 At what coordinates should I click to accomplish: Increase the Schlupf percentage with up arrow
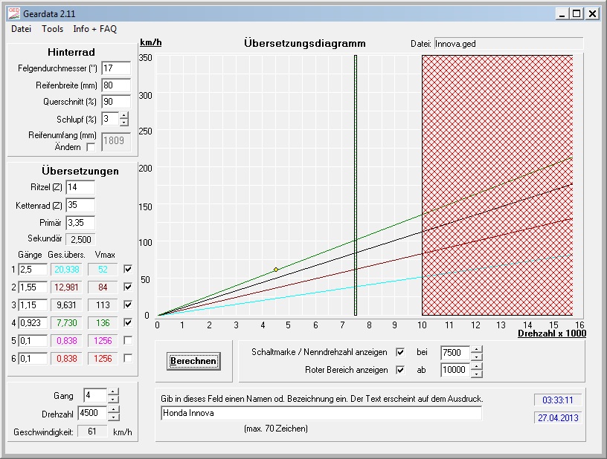(x=123, y=115)
